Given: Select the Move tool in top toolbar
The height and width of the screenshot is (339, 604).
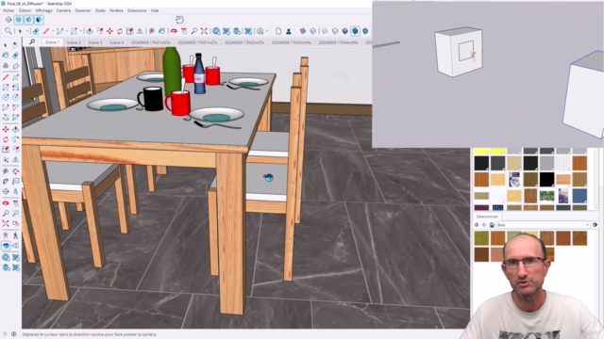Looking at the screenshot, I should pos(109,31).
